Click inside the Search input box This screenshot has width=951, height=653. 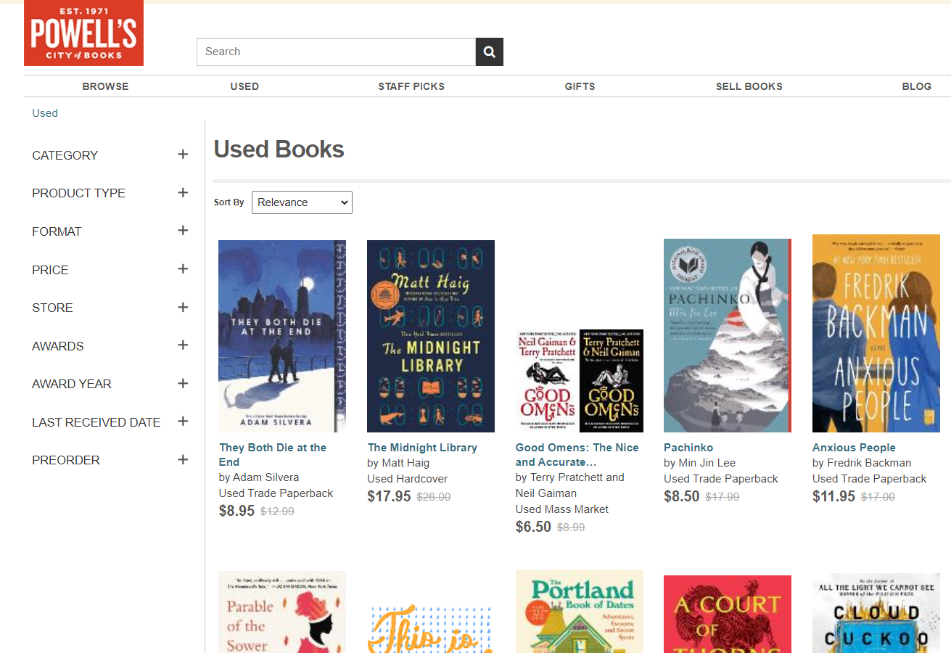(x=334, y=52)
